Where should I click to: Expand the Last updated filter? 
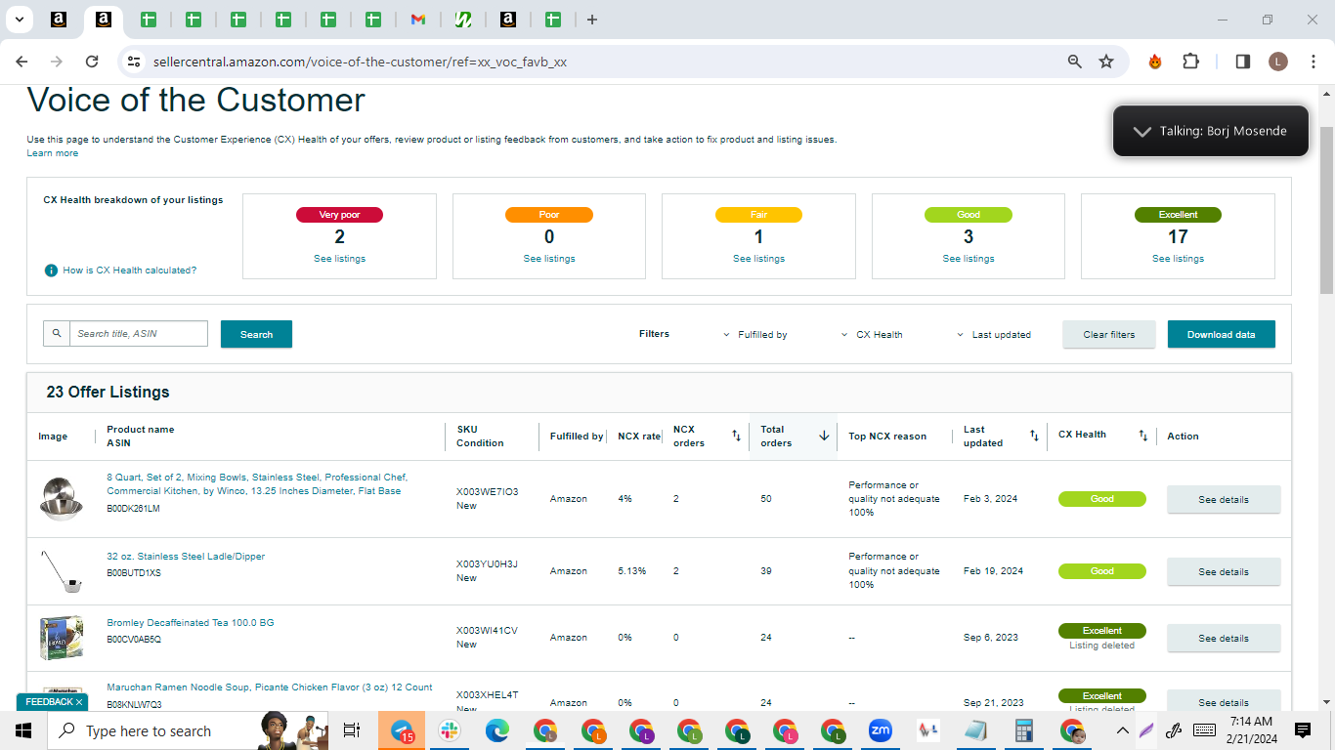pos(994,335)
